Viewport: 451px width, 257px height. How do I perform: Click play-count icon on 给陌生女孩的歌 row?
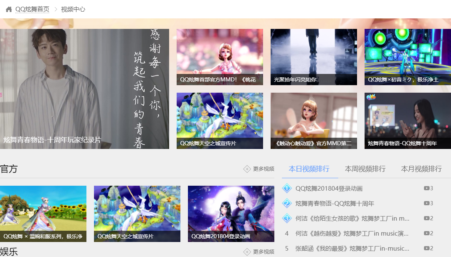coord(427,218)
